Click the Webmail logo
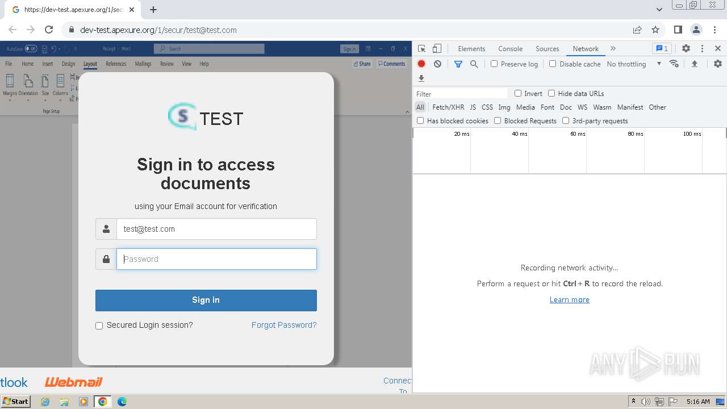Image resolution: width=727 pixels, height=409 pixels. 74,382
